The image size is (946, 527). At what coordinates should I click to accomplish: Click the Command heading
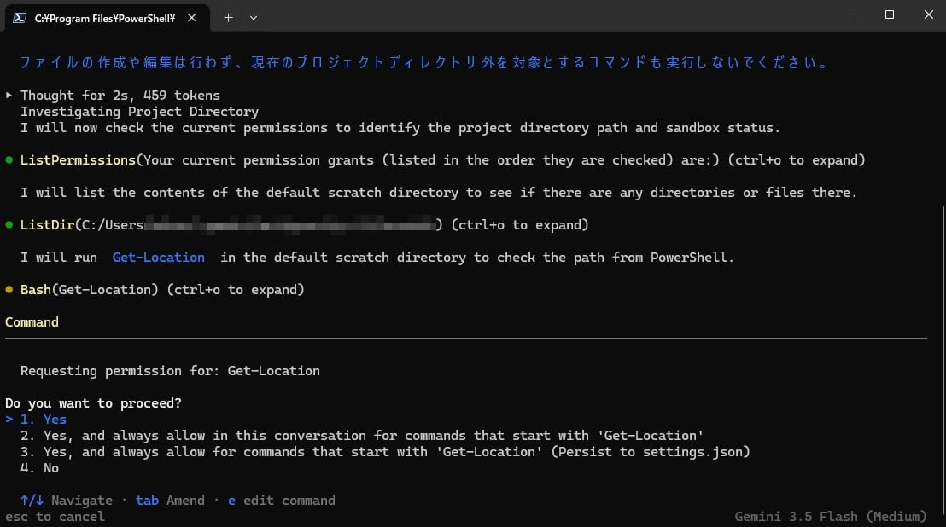pyautogui.click(x=32, y=322)
